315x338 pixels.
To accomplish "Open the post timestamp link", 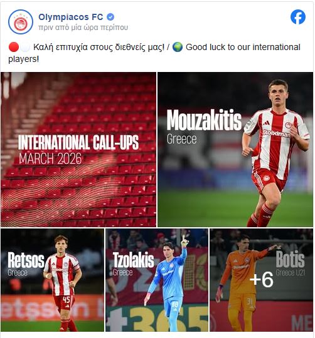I will coord(83,28).
